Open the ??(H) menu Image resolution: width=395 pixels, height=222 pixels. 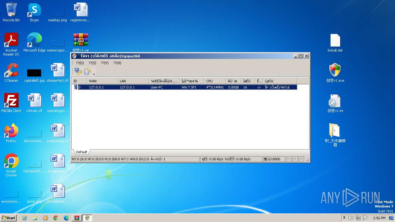point(117,63)
